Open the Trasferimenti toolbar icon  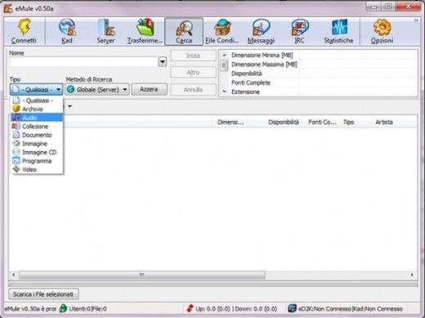(x=145, y=27)
